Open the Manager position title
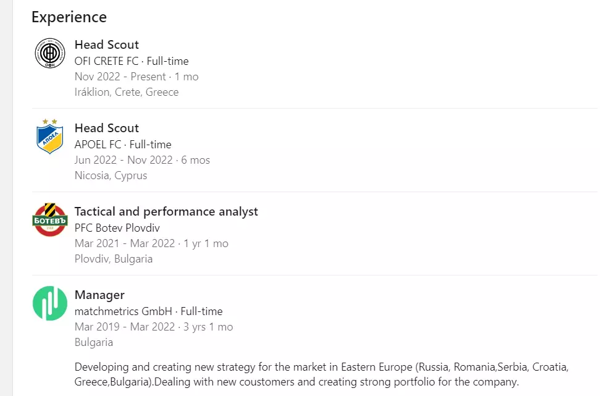This screenshot has width=600, height=396. point(99,295)
